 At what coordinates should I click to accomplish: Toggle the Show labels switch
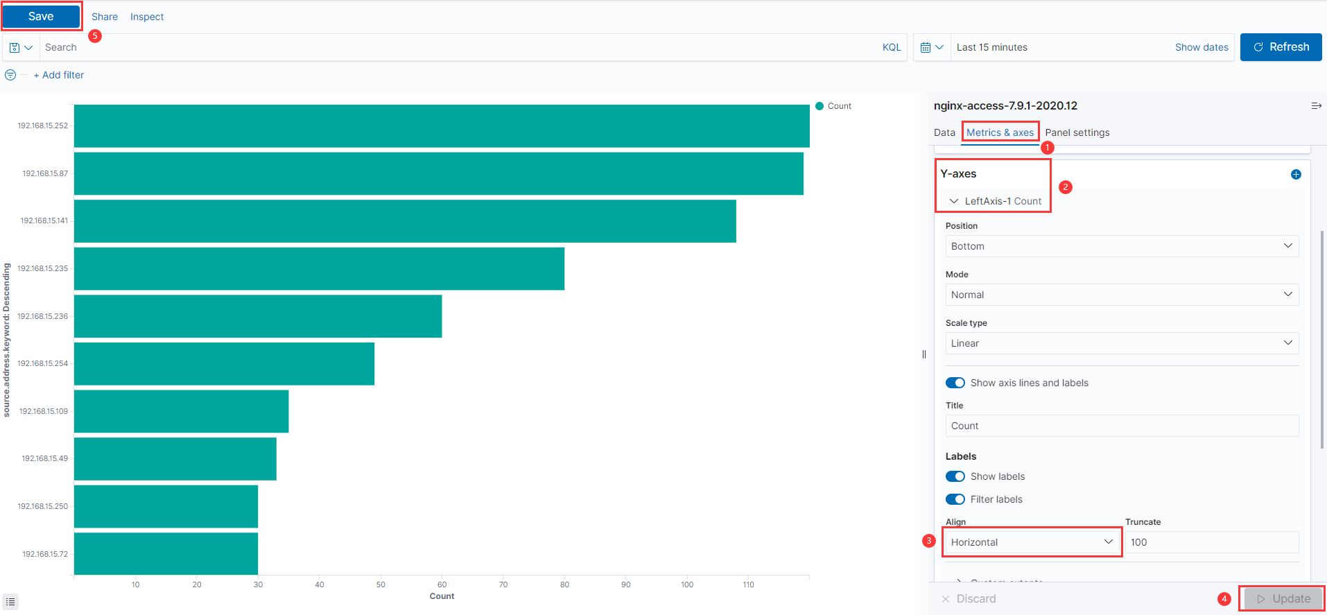tap(955, 476)
